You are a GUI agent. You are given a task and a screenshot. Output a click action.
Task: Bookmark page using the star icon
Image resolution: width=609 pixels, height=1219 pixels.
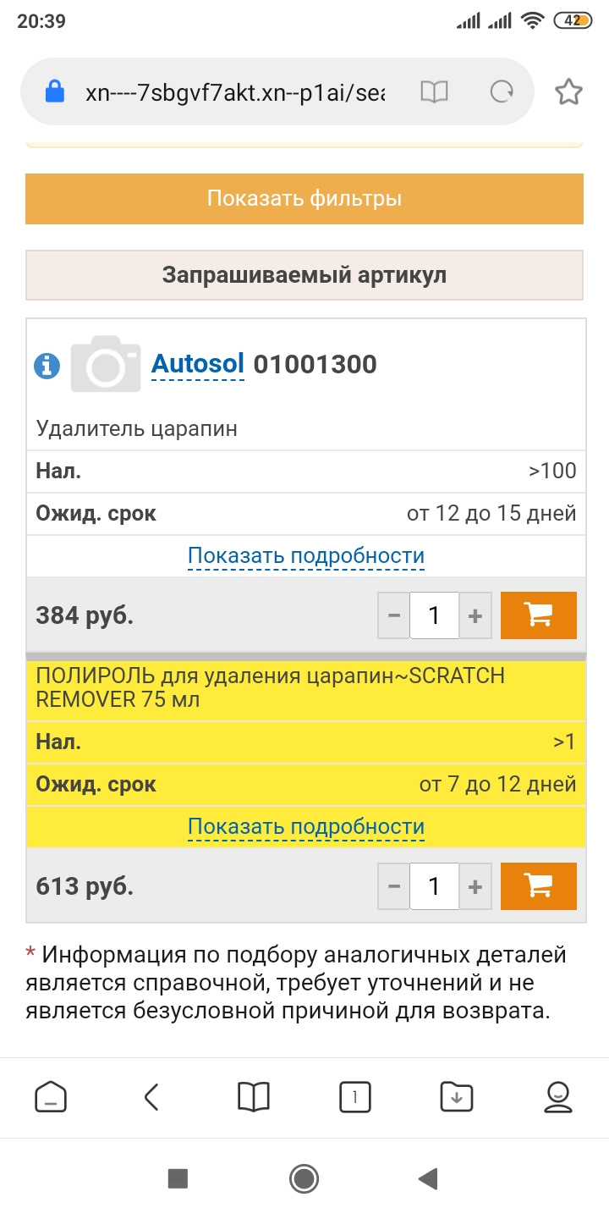point(568,92)
